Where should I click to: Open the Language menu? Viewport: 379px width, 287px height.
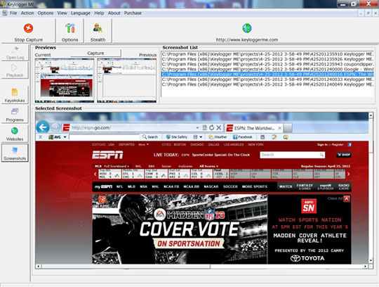click(x=81, y=13)
